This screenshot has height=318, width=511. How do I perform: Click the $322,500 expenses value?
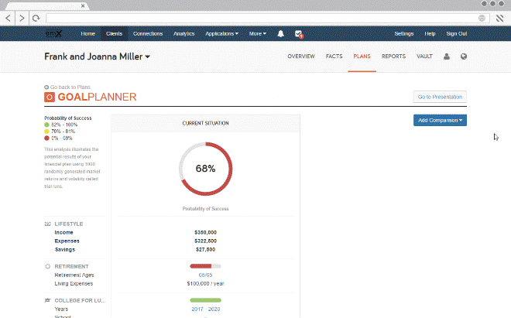click(206, 241)
